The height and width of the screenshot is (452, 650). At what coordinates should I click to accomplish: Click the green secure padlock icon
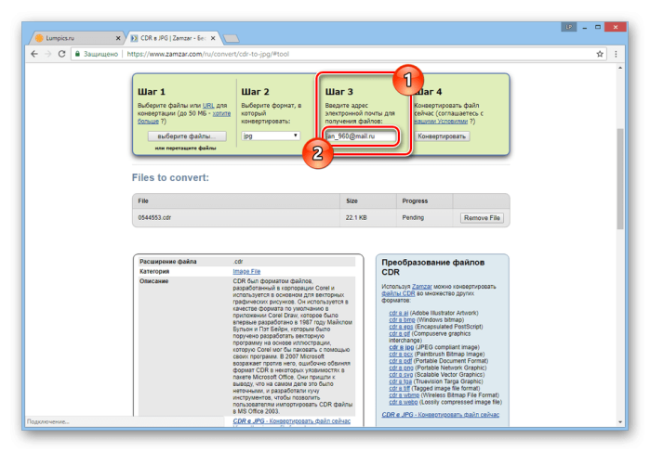pos(77,54)
